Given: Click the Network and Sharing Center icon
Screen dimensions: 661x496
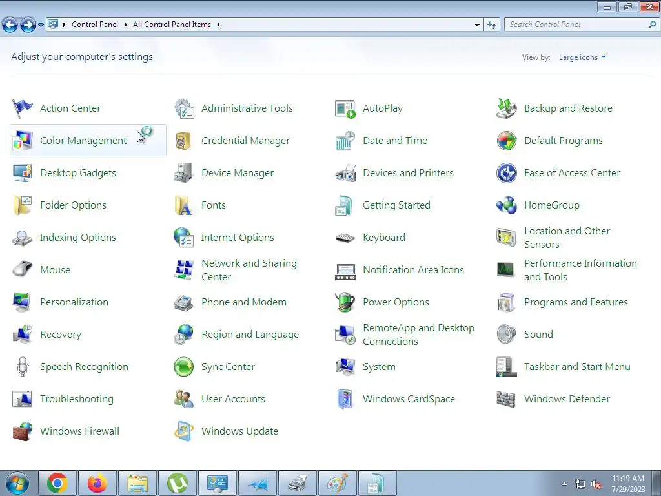Looking at the screenshot, I should coord(183,270).
